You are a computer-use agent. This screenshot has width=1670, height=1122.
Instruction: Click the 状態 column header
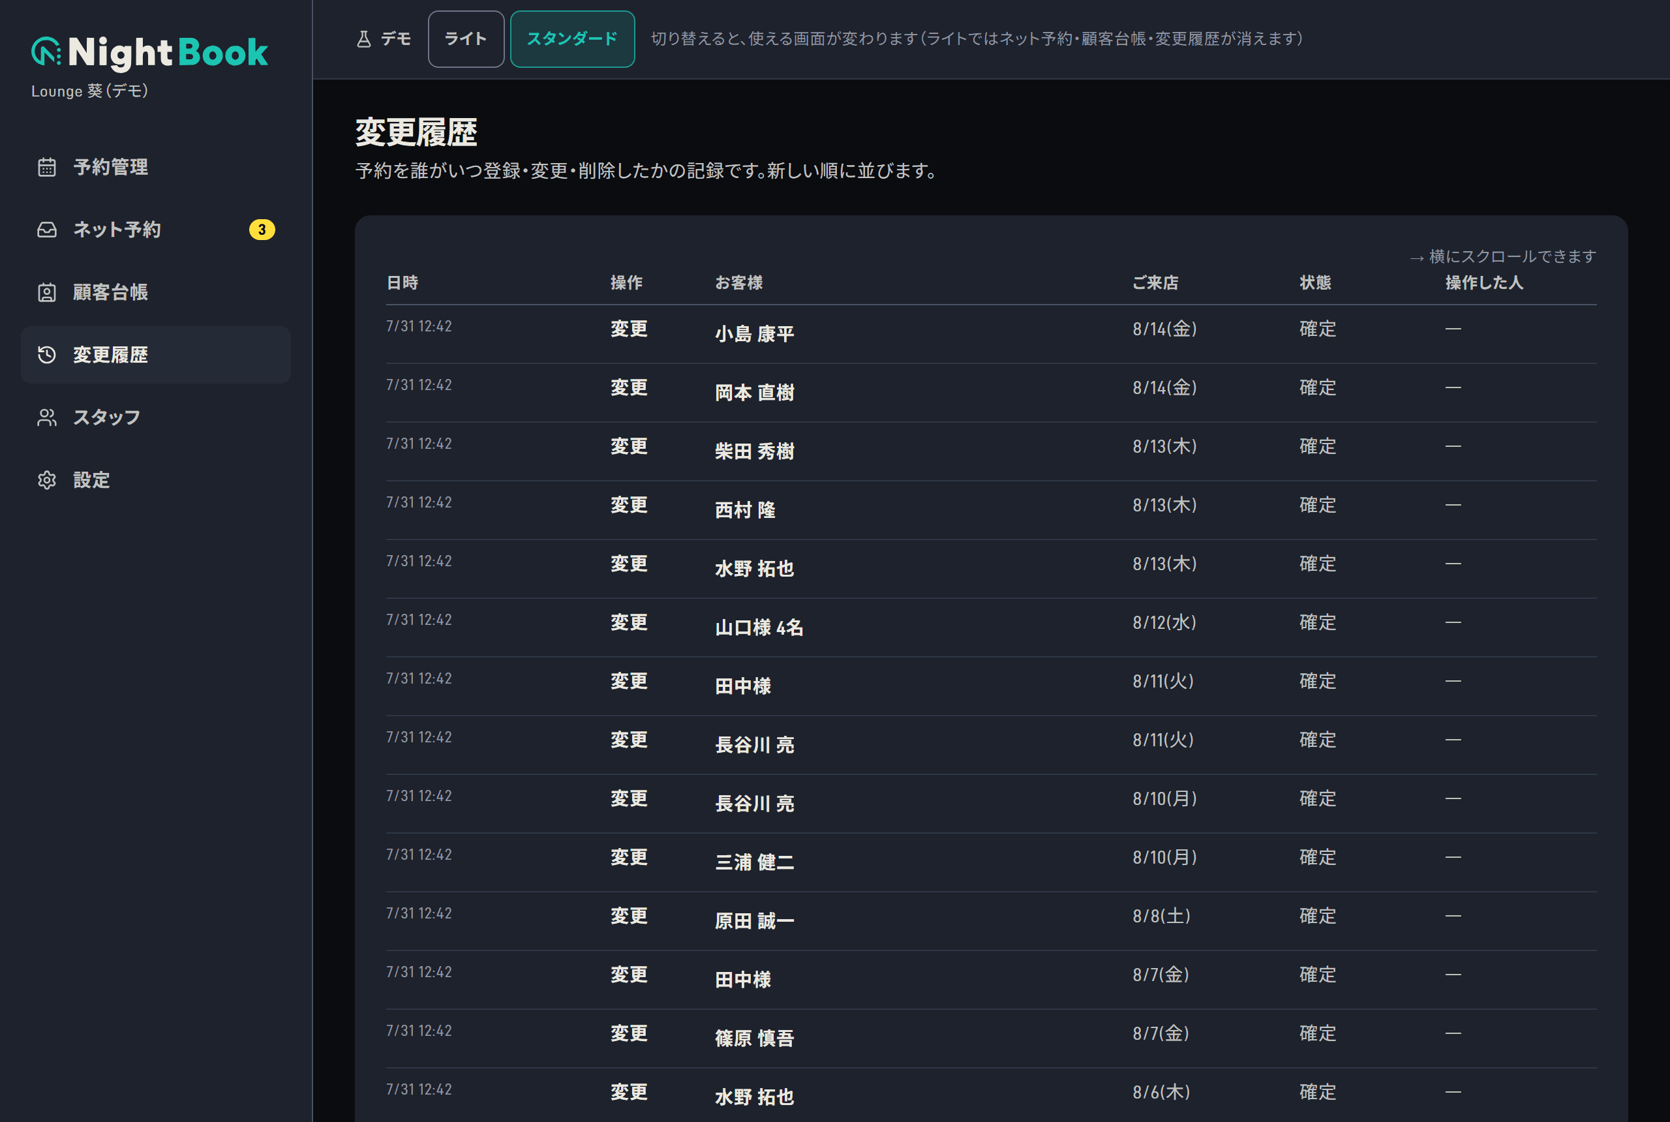point(1315,282)
